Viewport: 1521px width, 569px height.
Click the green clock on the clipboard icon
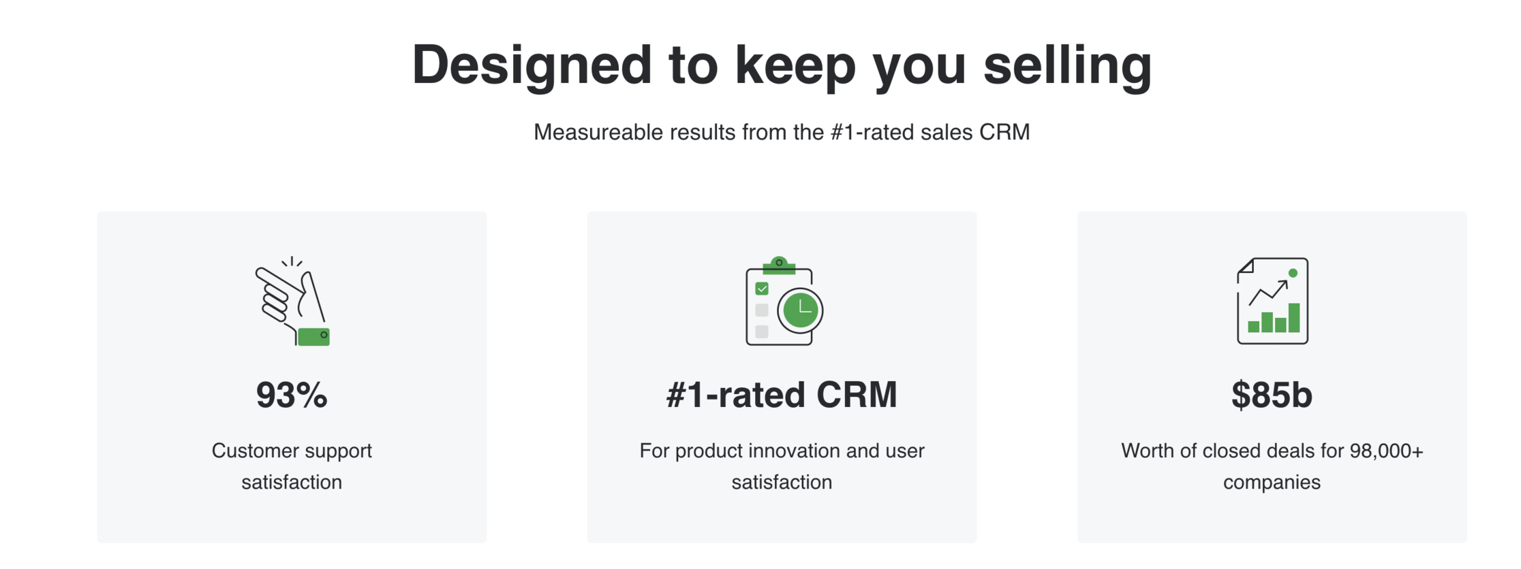click(x=801, y=310)
